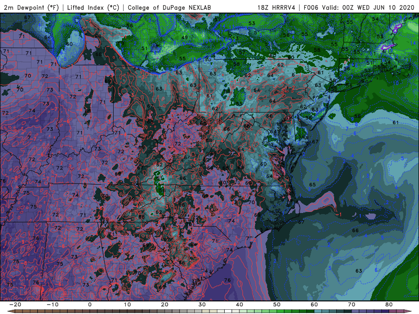Click the '59' dewpoint value on the map
Screen dimensions: 419x314
pos(333,81)
